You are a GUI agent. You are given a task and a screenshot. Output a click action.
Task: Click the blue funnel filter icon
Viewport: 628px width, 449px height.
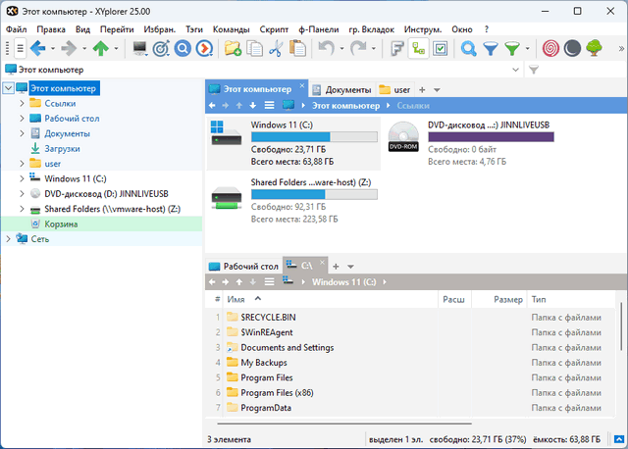click(491, 48)
